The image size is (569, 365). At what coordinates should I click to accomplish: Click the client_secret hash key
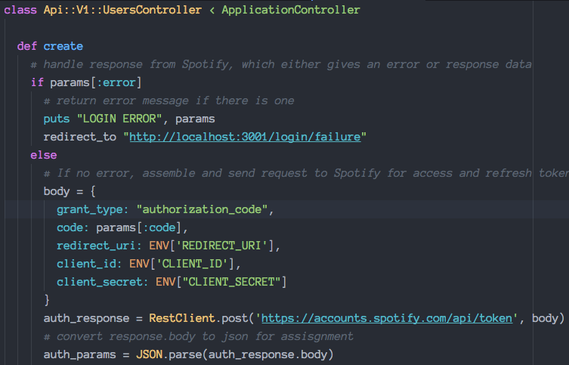point(102,283)
